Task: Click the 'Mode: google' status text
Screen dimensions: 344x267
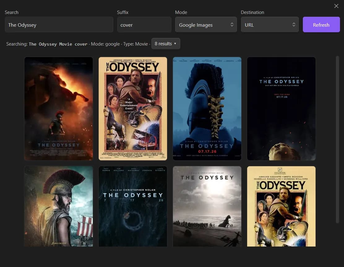Action: click(x=105, y=44)
